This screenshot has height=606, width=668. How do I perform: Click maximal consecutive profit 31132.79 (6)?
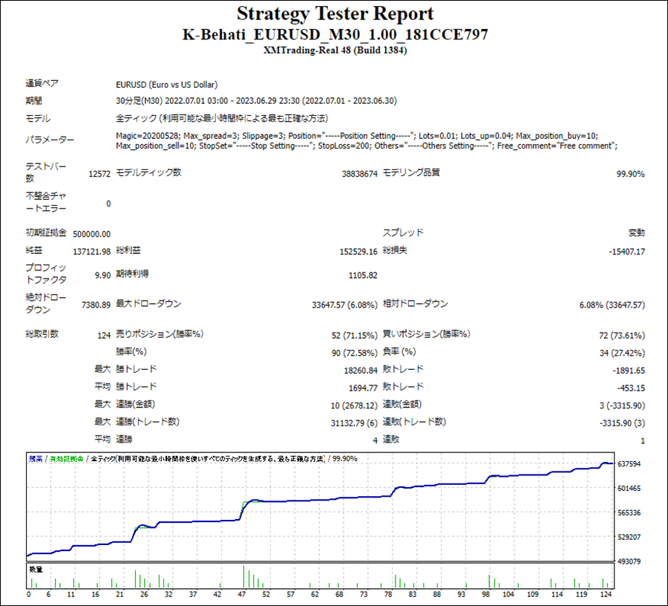click(354, 423)
